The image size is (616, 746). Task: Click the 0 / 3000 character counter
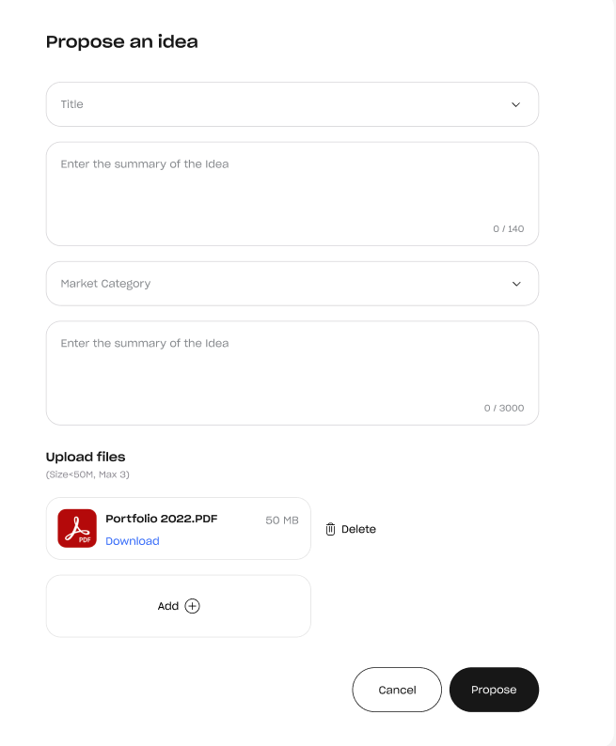504,408
